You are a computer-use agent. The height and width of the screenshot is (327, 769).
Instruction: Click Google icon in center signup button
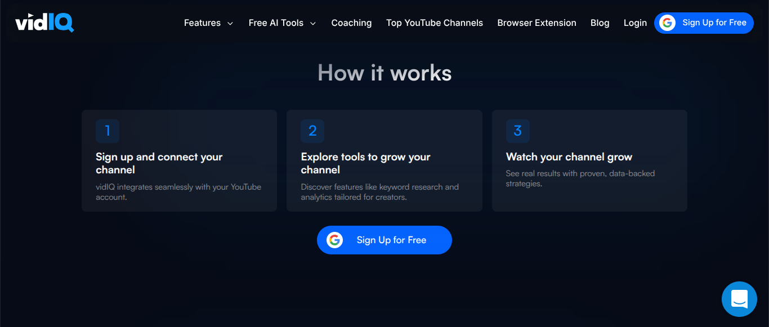point(334,240)
